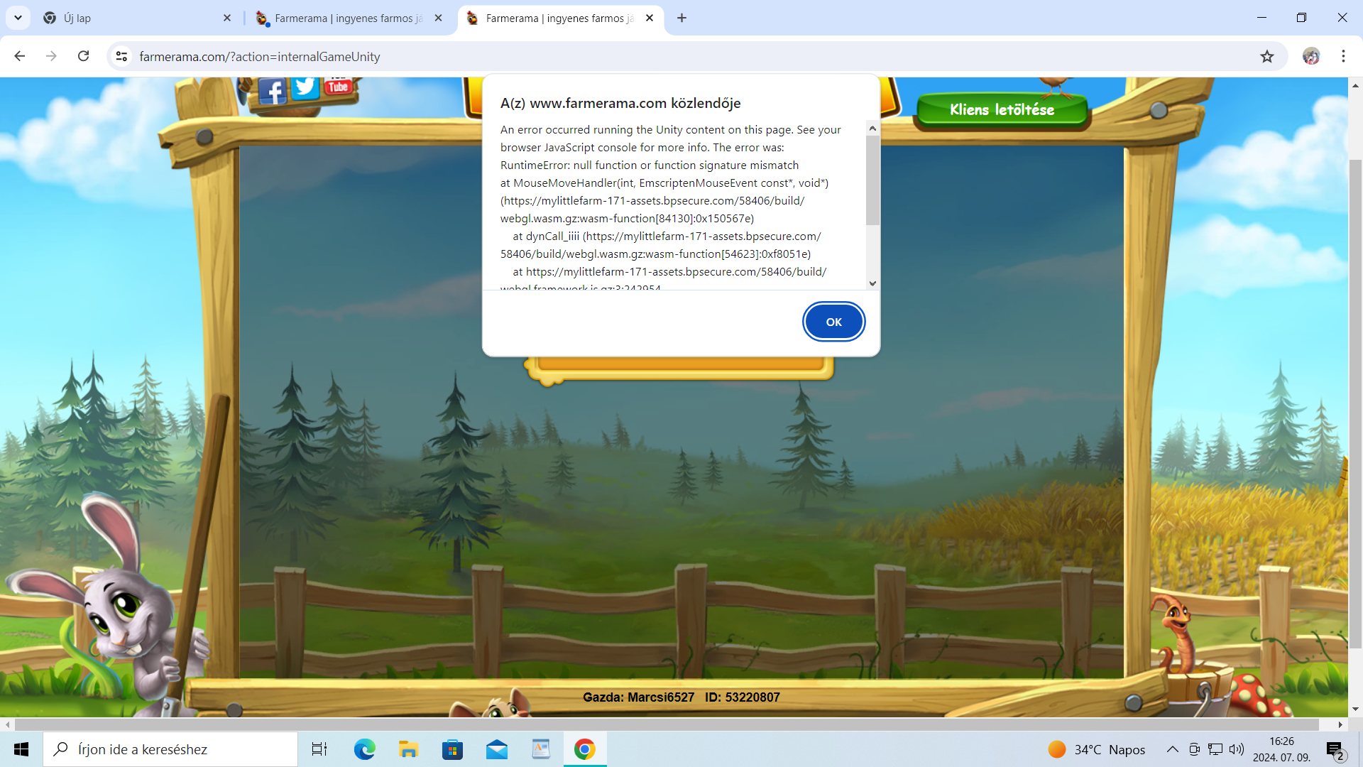This screenshot has height=767, width=1363.
Task: Minimize the Chrome window
Action: [1261, 18]
